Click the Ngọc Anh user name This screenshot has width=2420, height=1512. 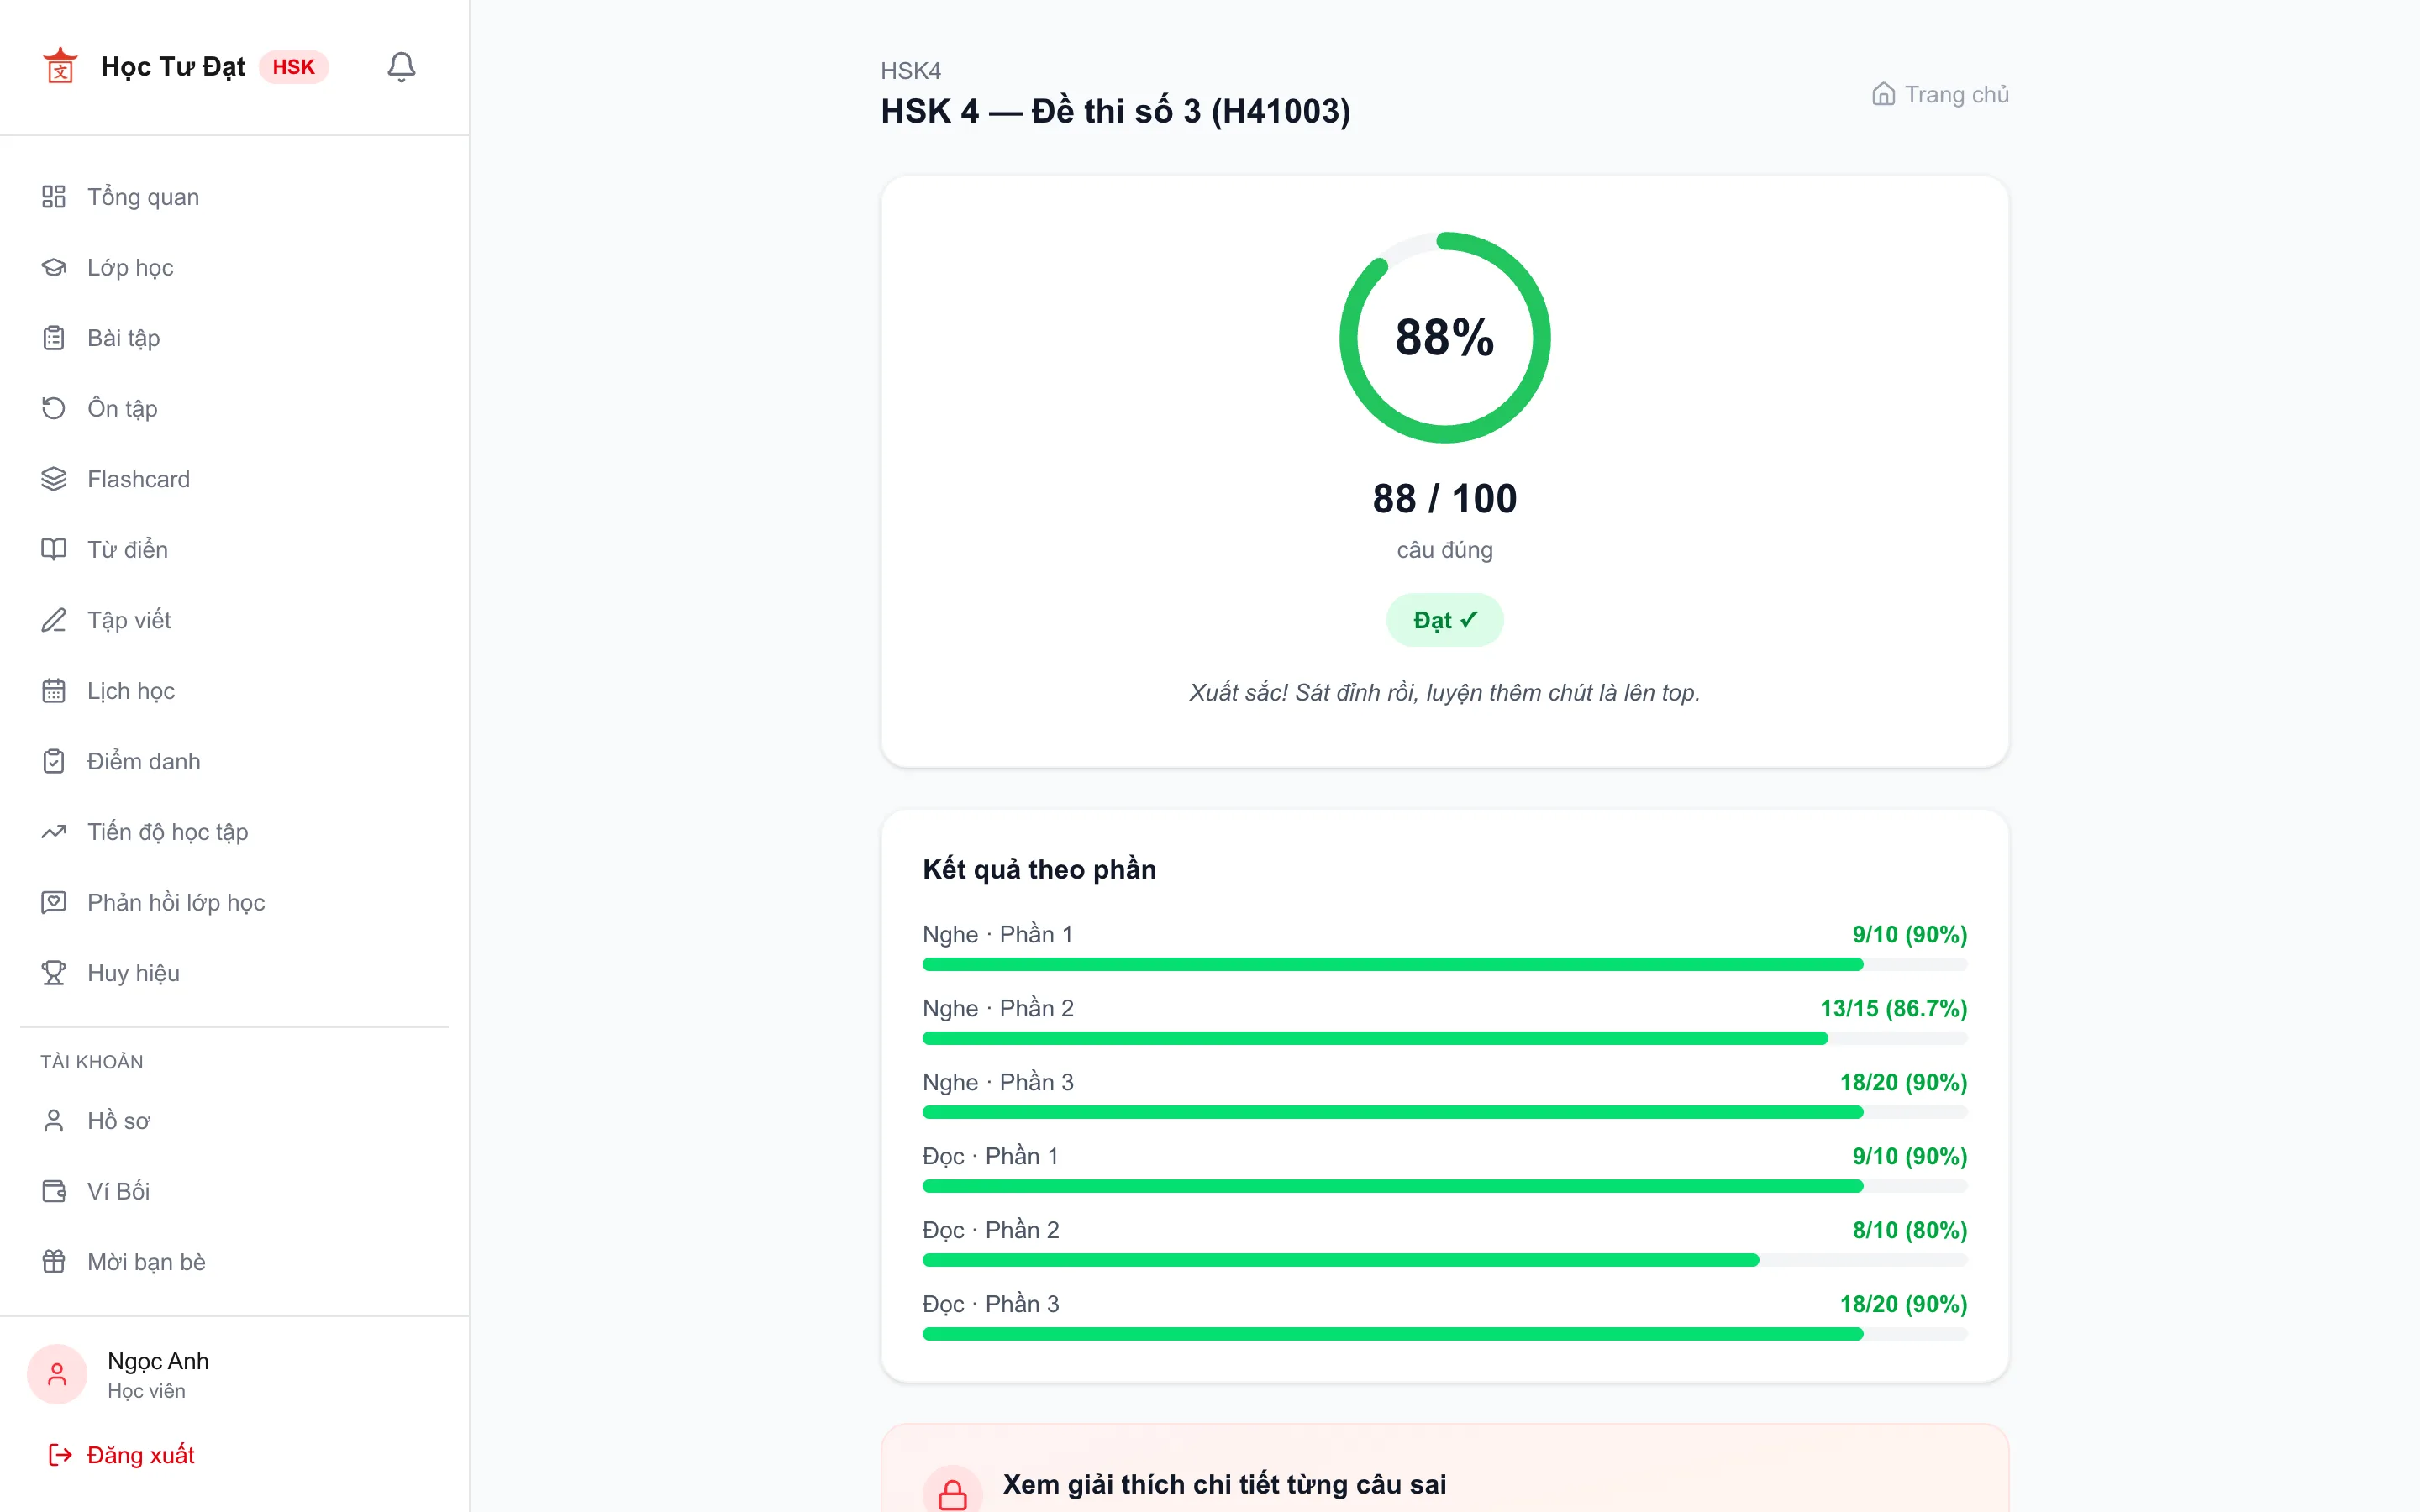(158, 1361)
